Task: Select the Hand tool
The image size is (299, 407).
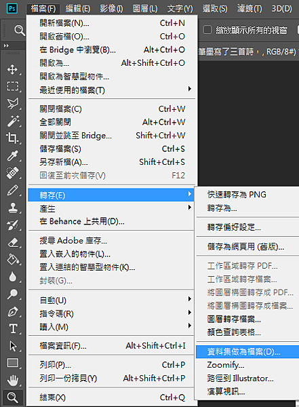Action: 12,381
